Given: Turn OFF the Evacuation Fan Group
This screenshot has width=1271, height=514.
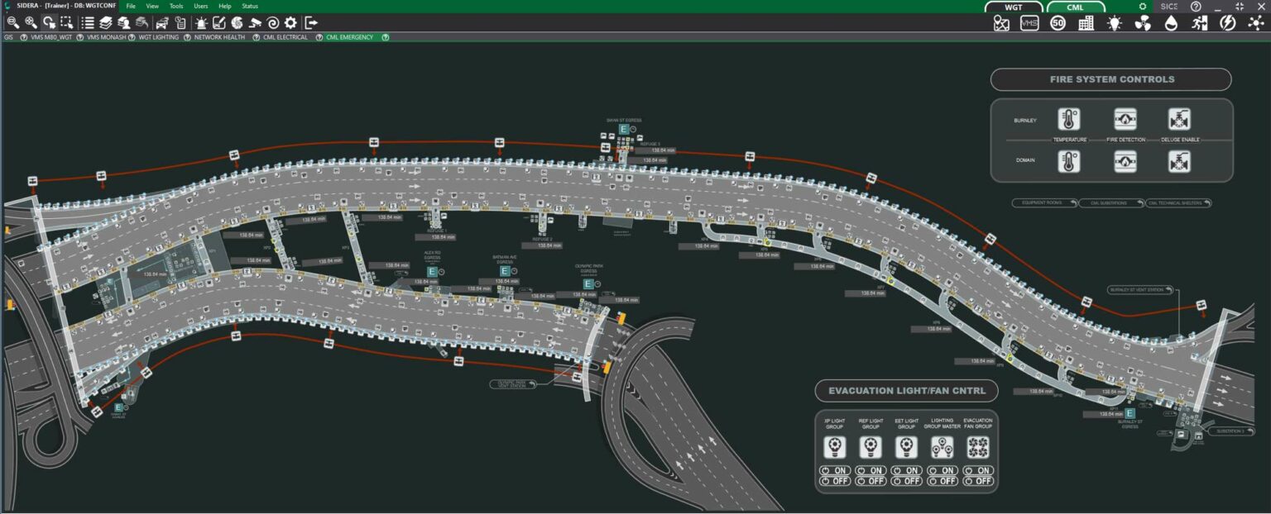Looking at the screenshot, I should click(979, 480).
